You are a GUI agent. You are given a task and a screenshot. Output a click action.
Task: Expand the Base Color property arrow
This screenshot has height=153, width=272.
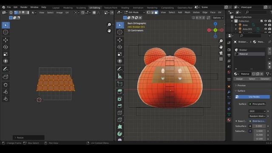tap(236, 121)
